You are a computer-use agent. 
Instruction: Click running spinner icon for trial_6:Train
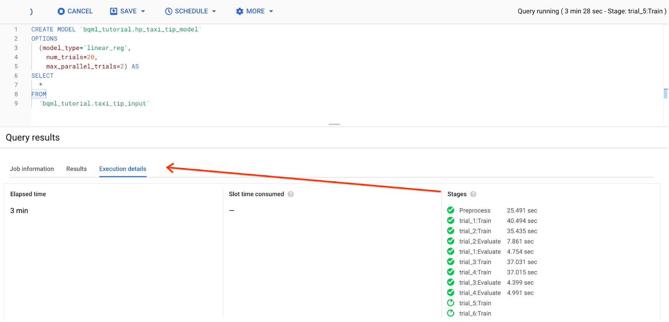(x=451, y=313)
